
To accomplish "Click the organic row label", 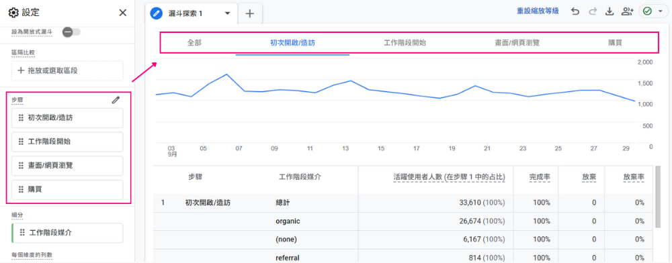I will coord(288,221).
